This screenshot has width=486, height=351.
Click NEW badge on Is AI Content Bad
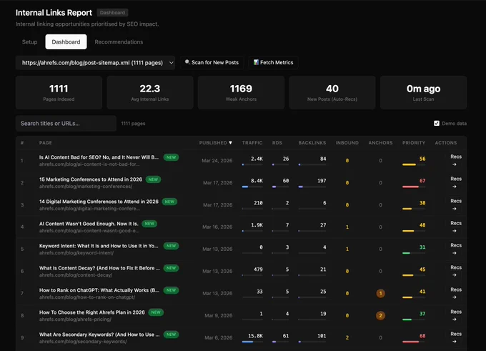pyautogui.click(x=171, y=157)
